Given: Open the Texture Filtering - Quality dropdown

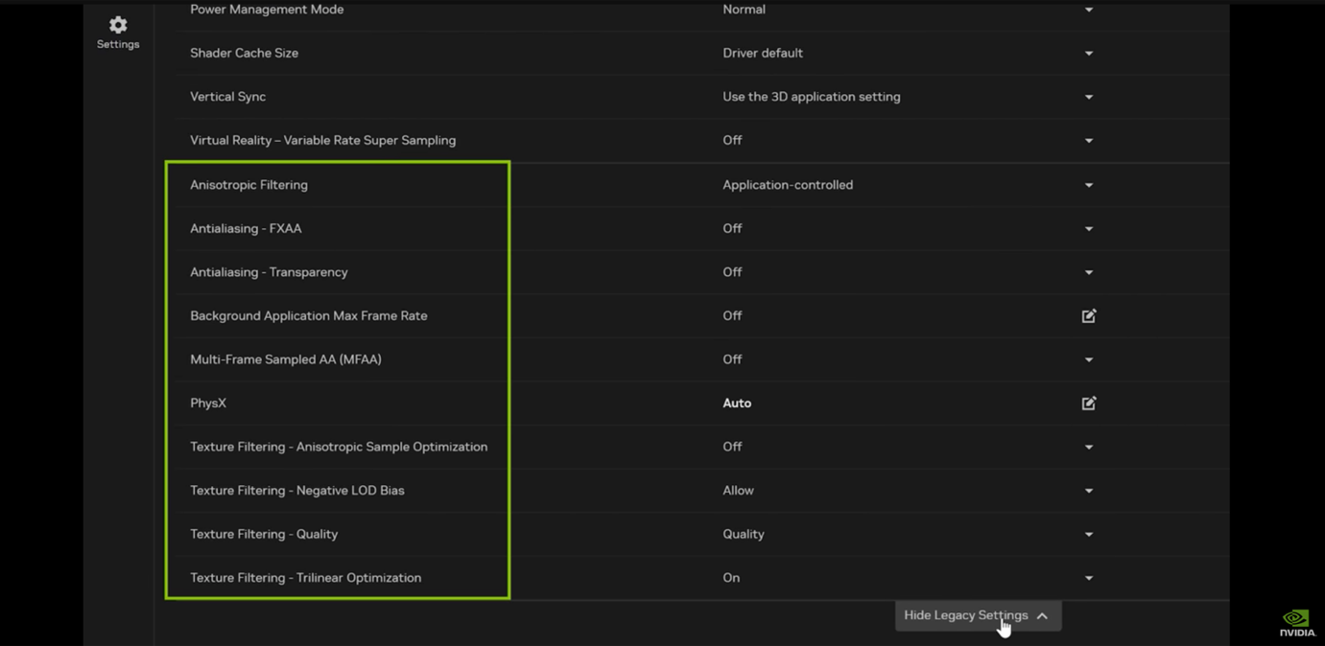Looking at the screenshot, I should coord(1089,534).
